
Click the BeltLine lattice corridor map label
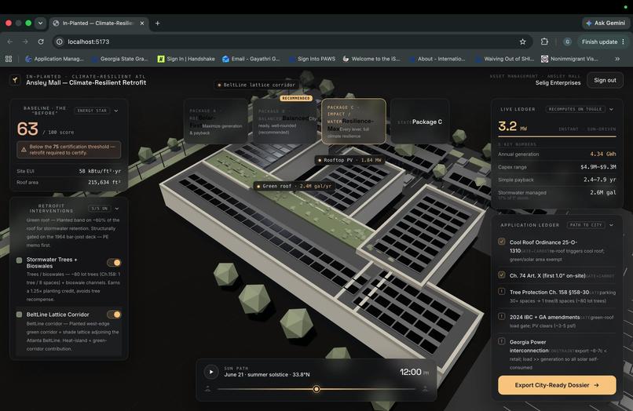[x=256, y=85]
